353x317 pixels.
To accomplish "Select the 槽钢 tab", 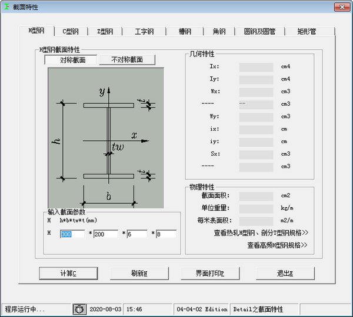I will (x=184, y=32).
